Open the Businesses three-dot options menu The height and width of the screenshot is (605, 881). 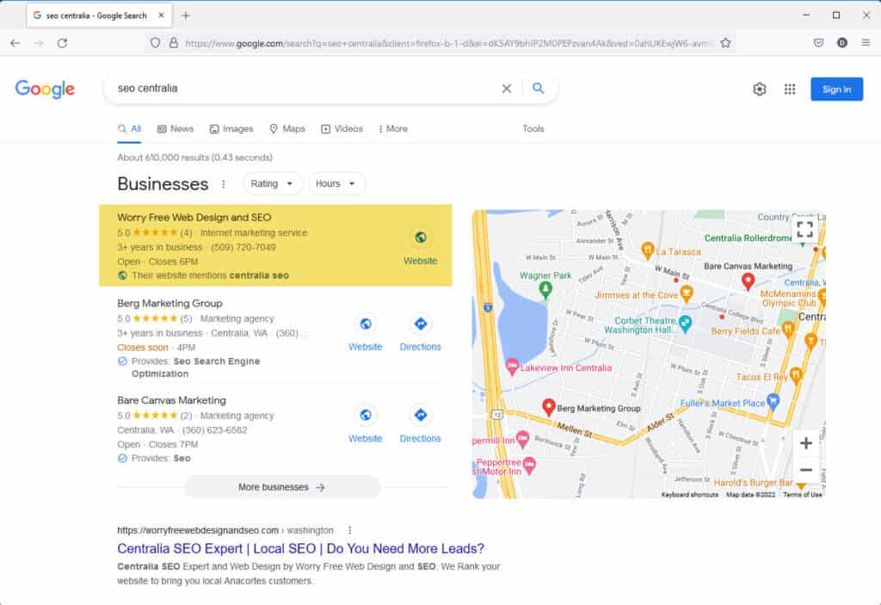[224, 184]
